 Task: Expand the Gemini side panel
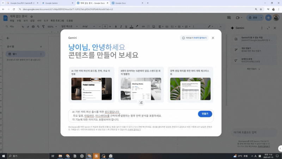[x=268, y=28]
